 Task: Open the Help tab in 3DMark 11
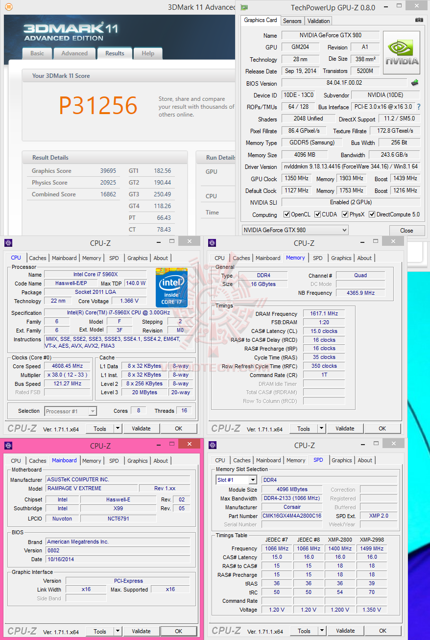tap(148, 53)
